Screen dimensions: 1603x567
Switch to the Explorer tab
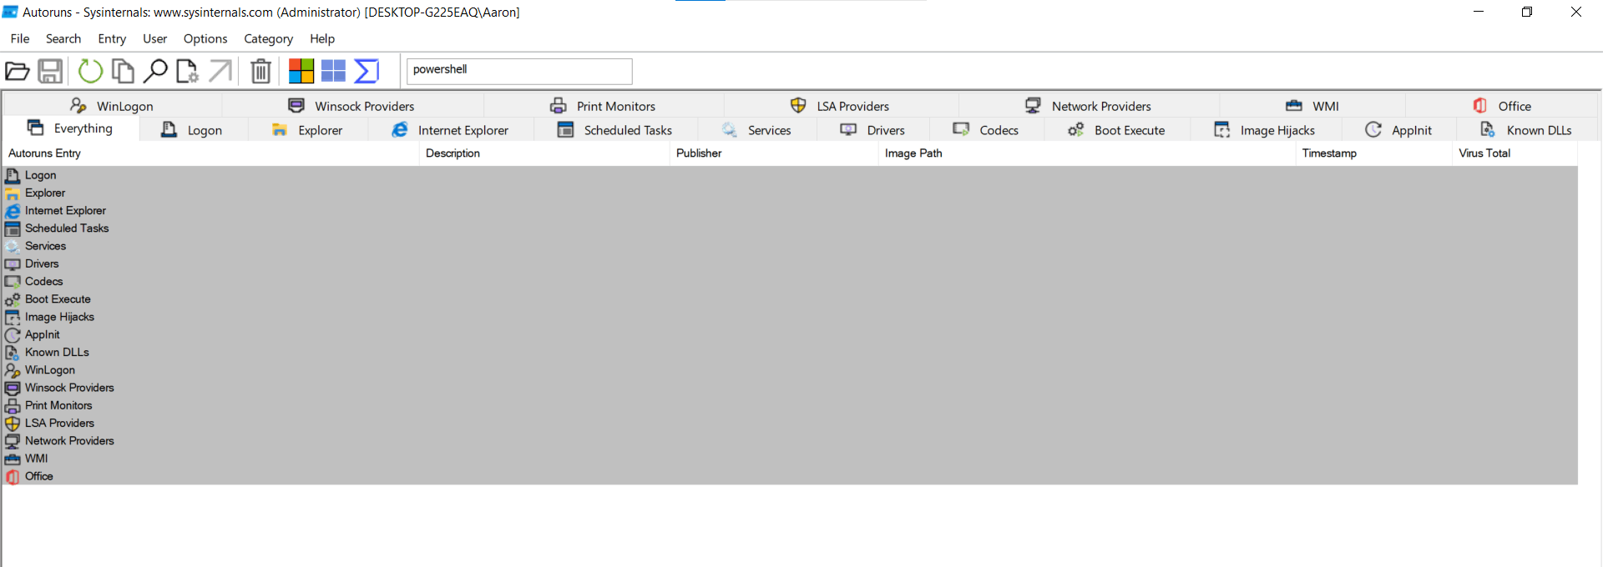(x=307, y=130)
